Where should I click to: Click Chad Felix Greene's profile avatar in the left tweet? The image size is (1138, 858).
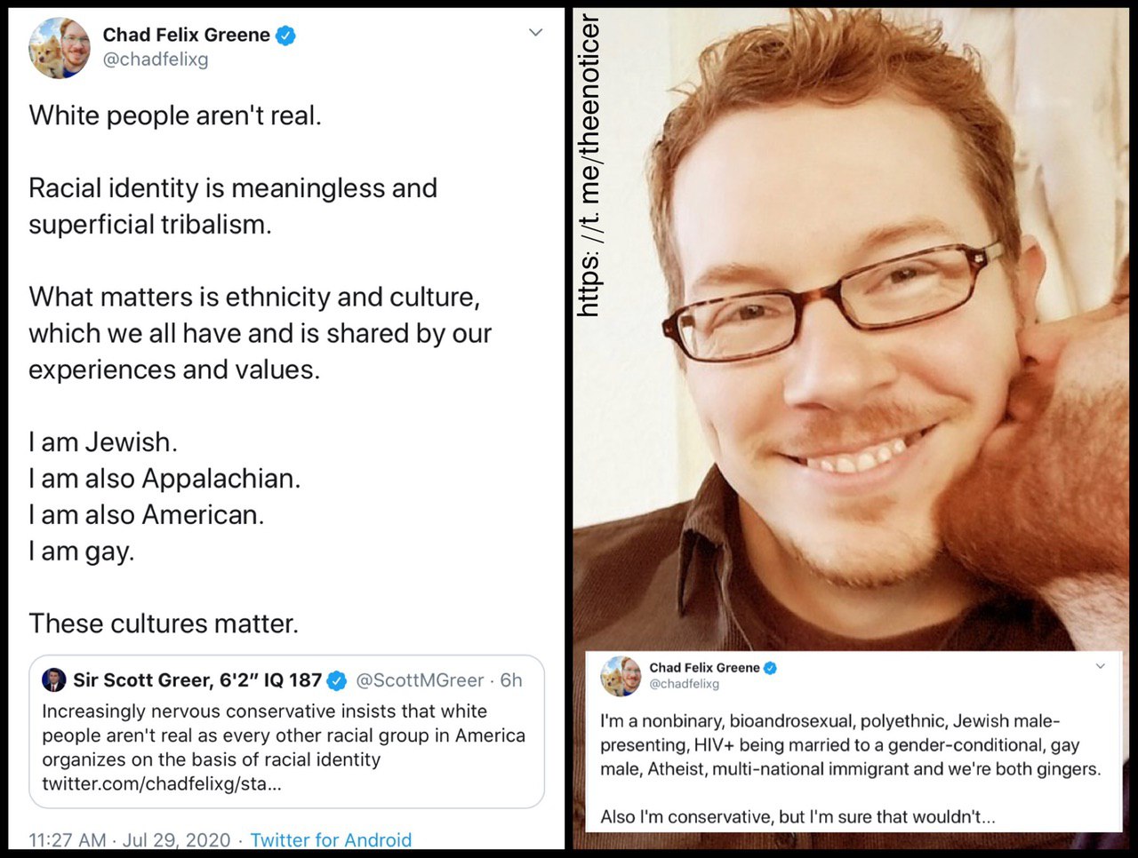tap(60, 48)
